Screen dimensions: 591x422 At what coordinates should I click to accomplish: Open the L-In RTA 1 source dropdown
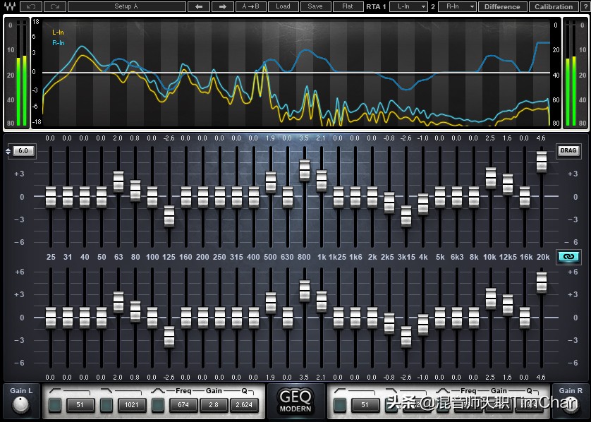coord(408,6)
